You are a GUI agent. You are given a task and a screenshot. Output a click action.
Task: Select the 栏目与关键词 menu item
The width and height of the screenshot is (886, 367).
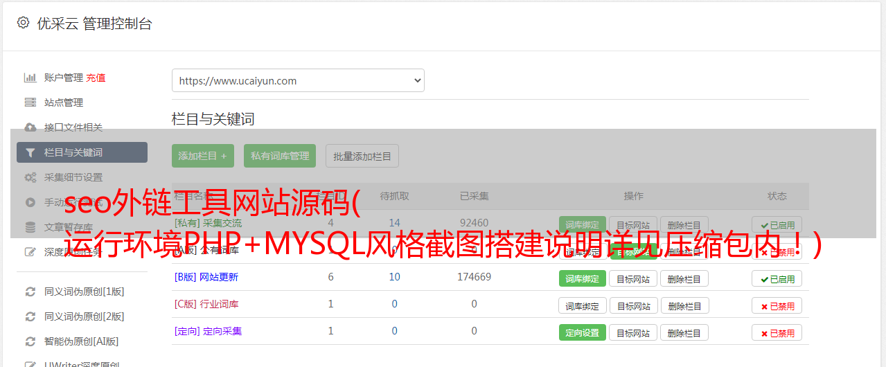coord(82,152)
